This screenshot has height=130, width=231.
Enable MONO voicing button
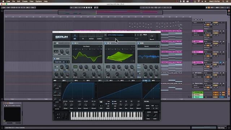pos(148,105)
